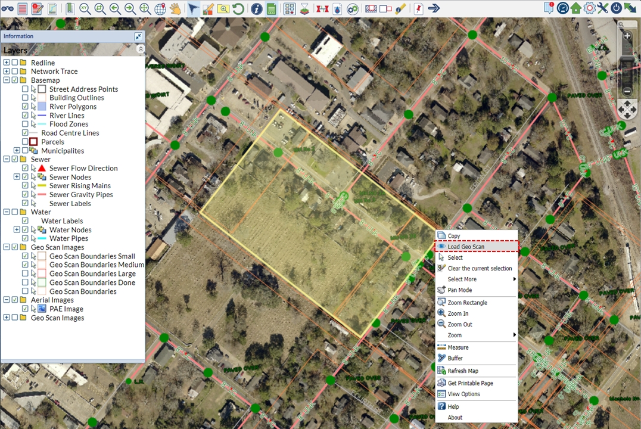This screenshot has width=641, height=429.
Task: Check the Flood Zones layer checkbox
Action: point(25,124)
